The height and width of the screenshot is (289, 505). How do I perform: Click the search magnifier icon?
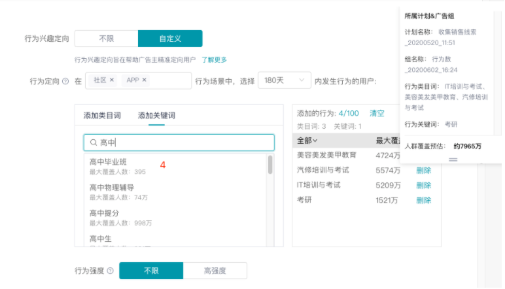[x=94, y=143]
